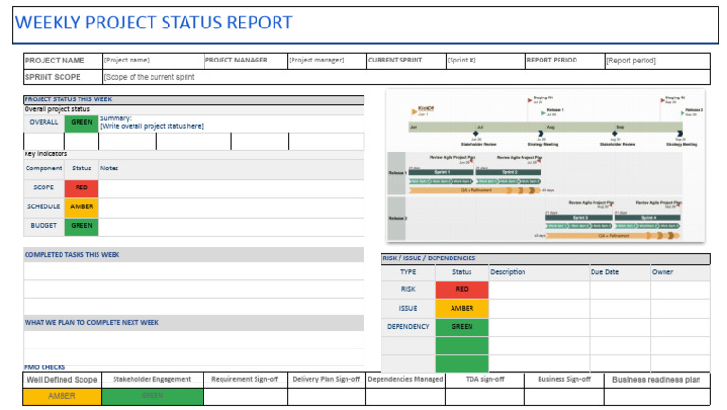Image resolution: width=727 pixels, height=410 pixels.
Task: Click the green Release 2 milestone flag
Action: (x=680, y=111)
